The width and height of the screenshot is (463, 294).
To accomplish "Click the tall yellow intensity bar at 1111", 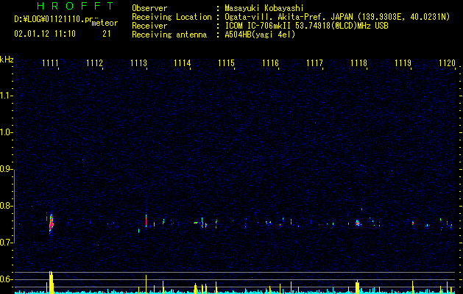I will (51, 282).
